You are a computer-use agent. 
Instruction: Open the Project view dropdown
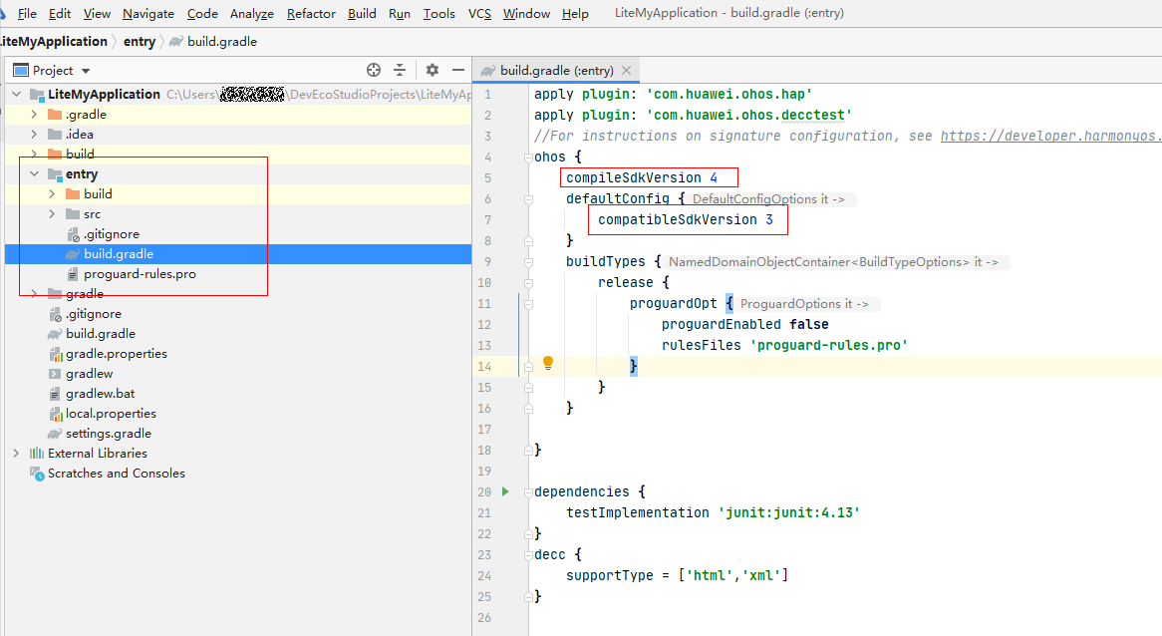tap(86, 71)
